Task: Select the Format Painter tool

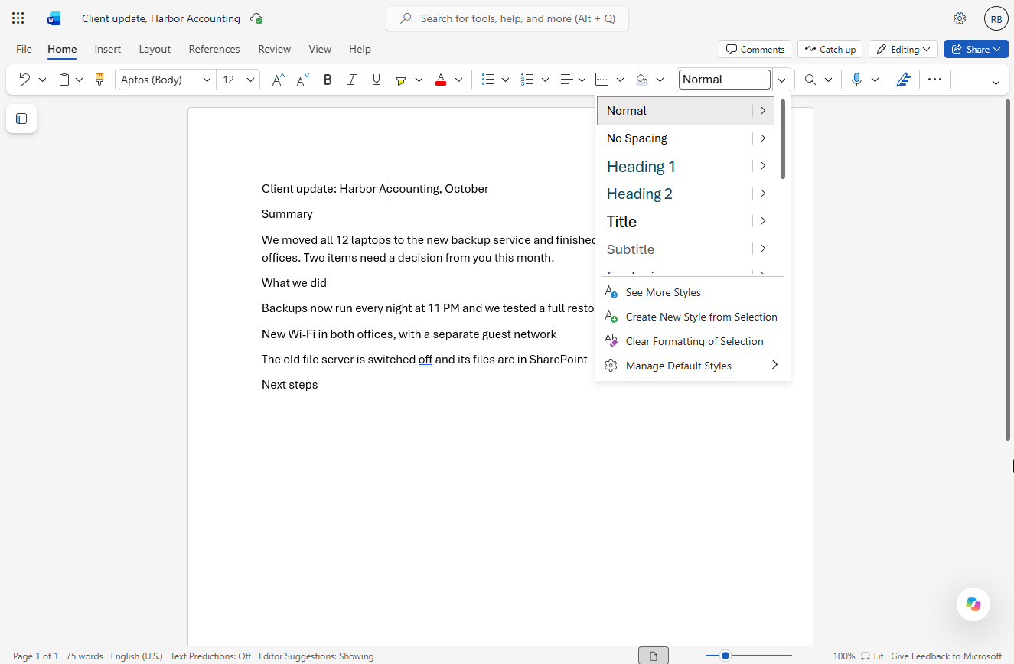Action: (99, 80)
